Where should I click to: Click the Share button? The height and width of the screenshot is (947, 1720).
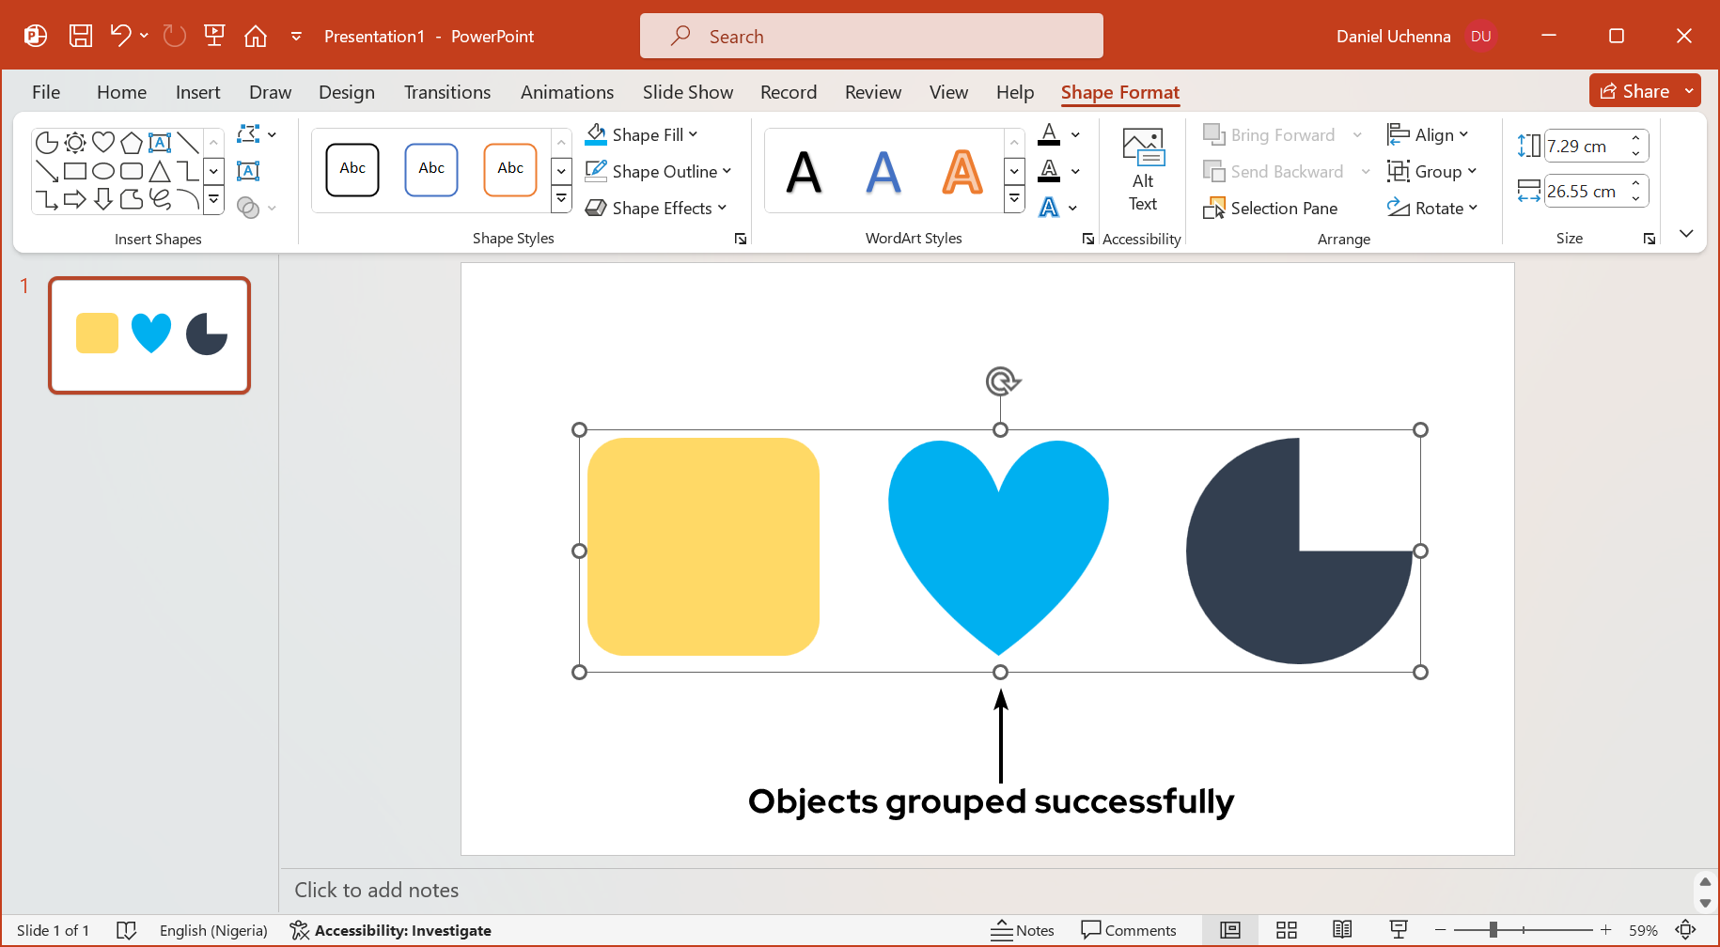pos(1638,90)
